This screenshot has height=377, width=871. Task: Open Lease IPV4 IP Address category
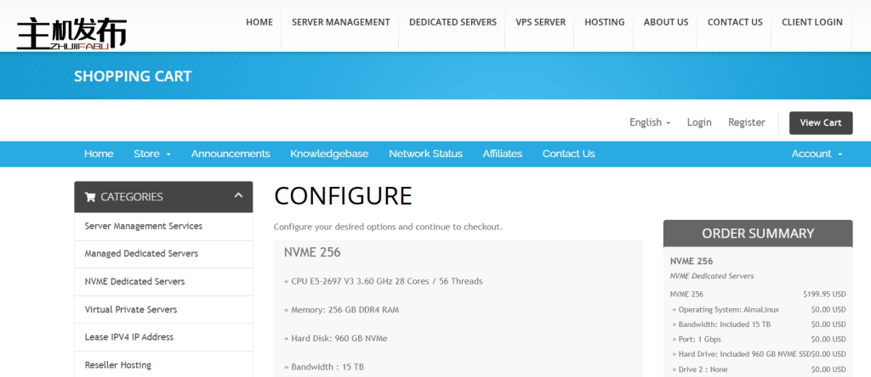[128, 337]
